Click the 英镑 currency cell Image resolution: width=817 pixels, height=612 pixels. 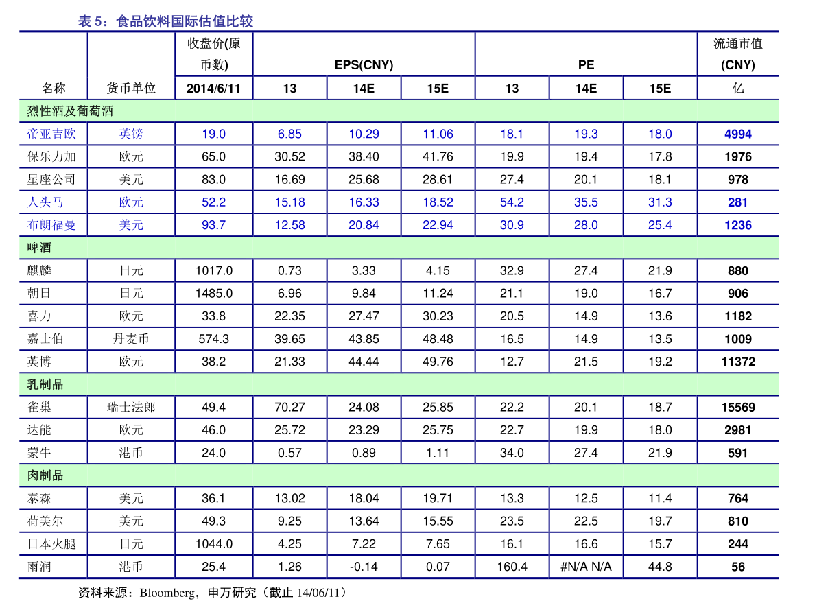click(131, 134)
